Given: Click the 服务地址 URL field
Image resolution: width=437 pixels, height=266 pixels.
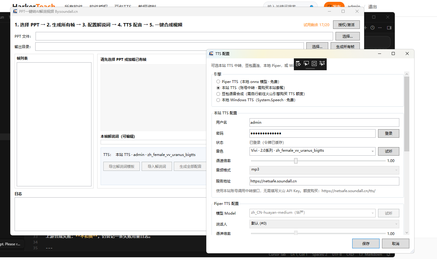Looking at the screenshot, I should click(x=324, y=181).
